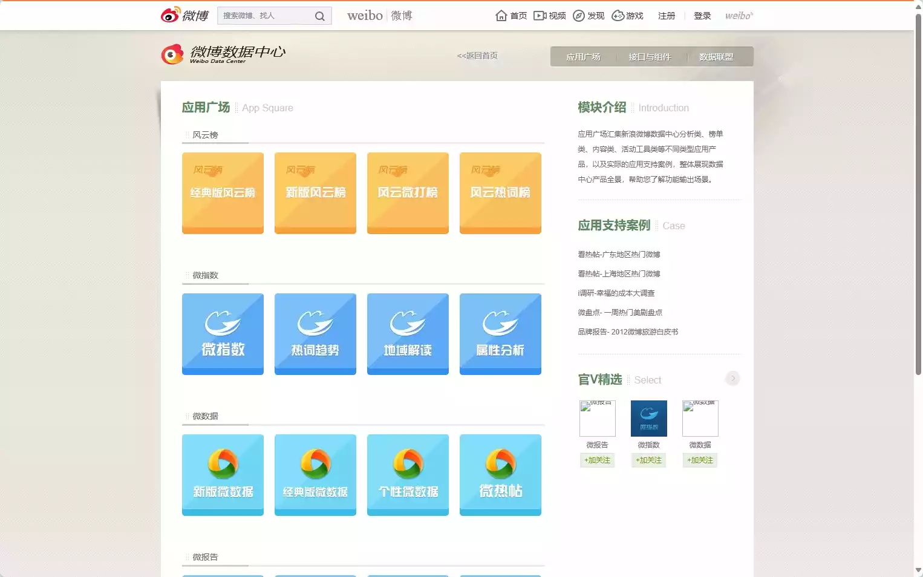This screenshot has height=577, width=923.
Task: Click the <<返回首页 link
Action: (477, 56)
